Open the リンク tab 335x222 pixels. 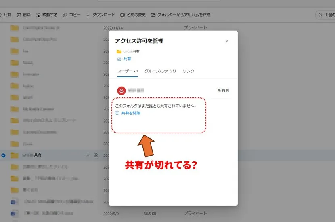coord(188,71)
